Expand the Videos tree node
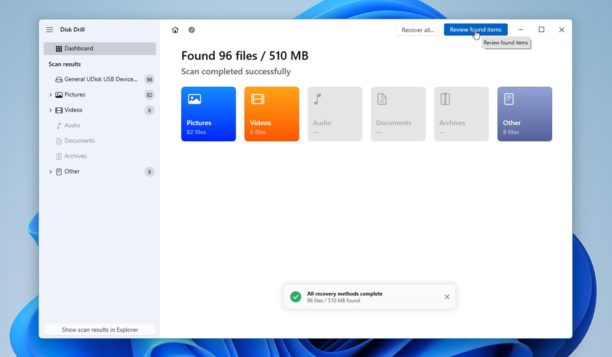Screen dimensions: 612x357 click(50, 110)
